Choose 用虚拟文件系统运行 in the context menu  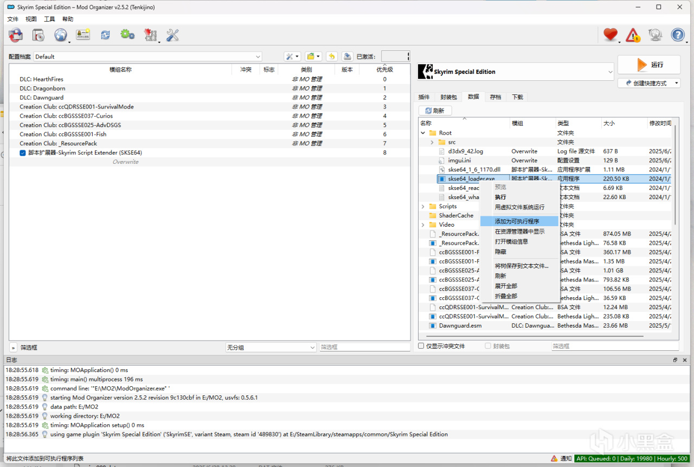click(518, 207)
